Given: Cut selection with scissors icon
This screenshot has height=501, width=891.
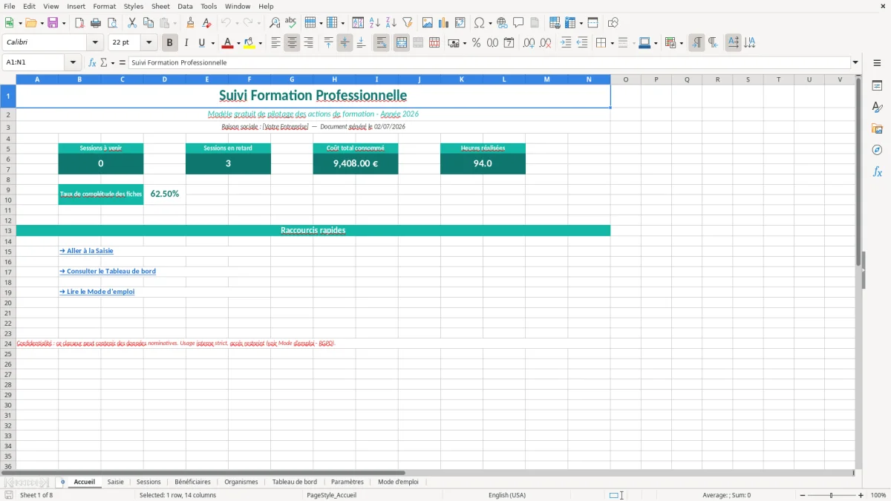Looking at the screenshot, I should 132,23.
